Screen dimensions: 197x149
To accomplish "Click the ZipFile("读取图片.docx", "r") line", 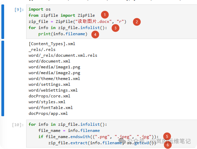I will tap(77, 22).
